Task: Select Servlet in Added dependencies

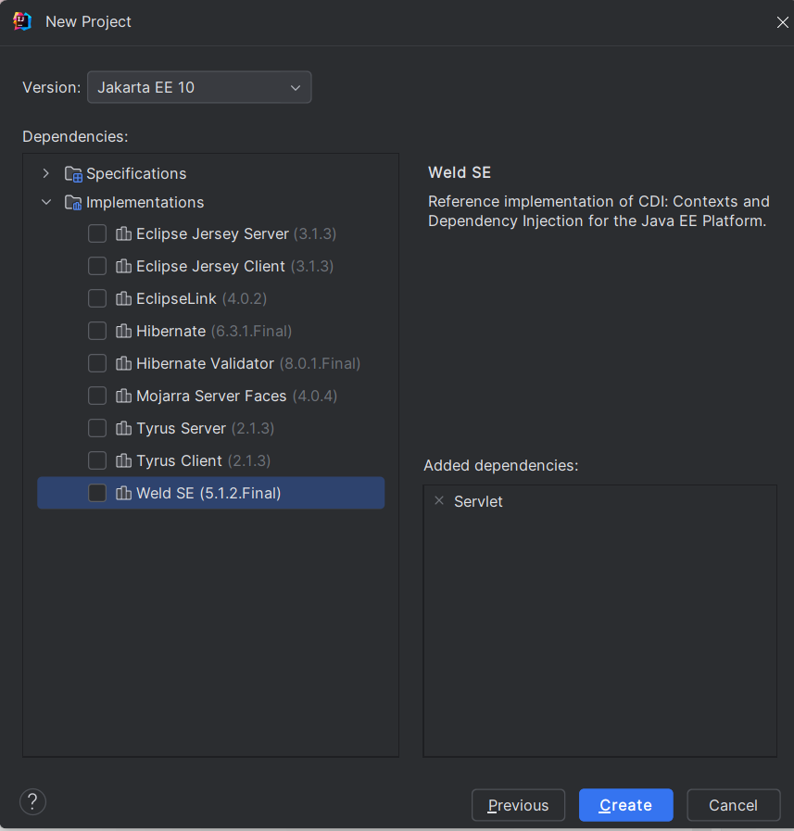Action: (478, 501)
